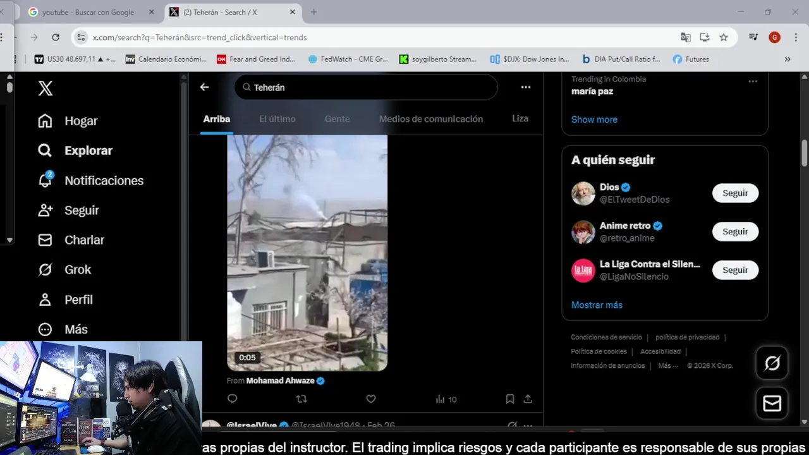Viewport: 809px width, 455px height.
Task: Switch to the Gente tab
Action: [x=337, y=119]
